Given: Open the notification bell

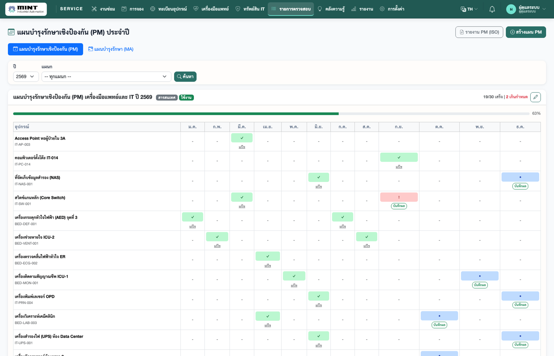Looking at the screenshot, I should click(x=492, y=9).
